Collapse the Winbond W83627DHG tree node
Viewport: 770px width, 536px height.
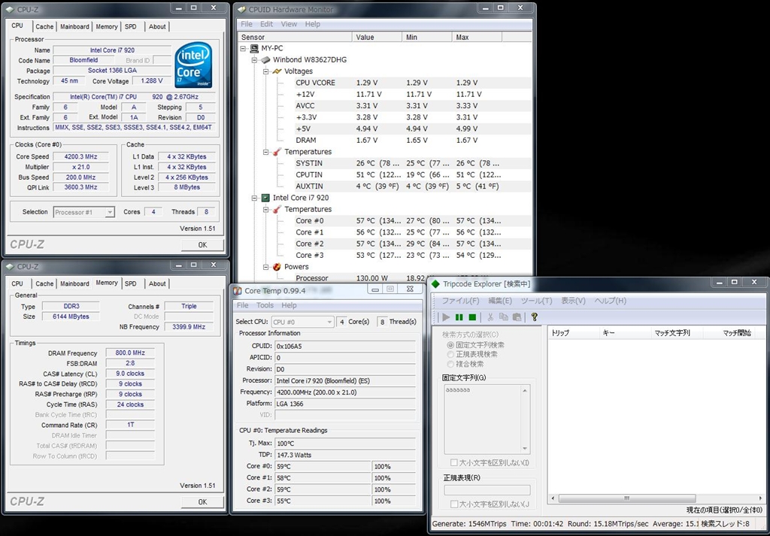(x=254, y=60)
